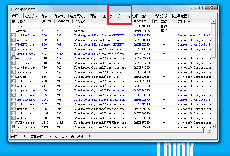Screen dimensions: 230x156
Task: Click horizontal scrollbar left arrow
Action: point(13,130)
